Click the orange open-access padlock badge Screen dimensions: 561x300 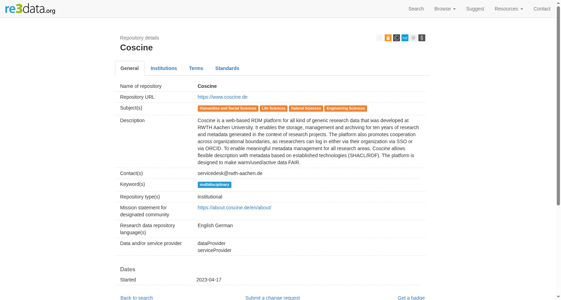[388, 38]
